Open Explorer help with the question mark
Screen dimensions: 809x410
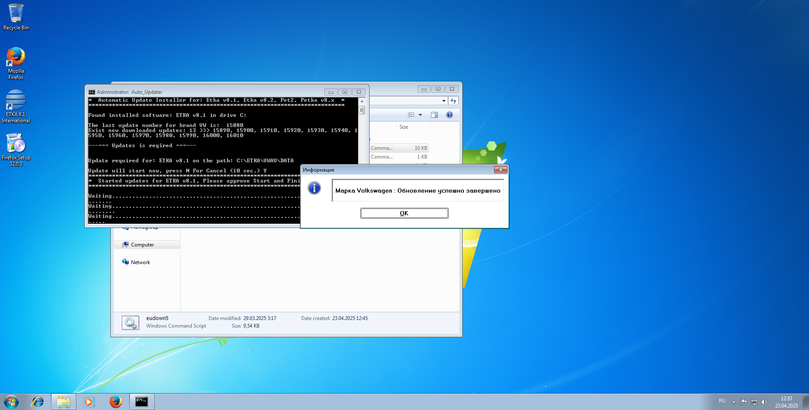450,115
